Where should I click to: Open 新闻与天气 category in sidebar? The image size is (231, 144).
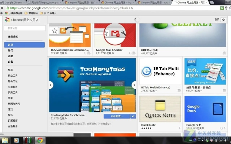pos(14,104)
